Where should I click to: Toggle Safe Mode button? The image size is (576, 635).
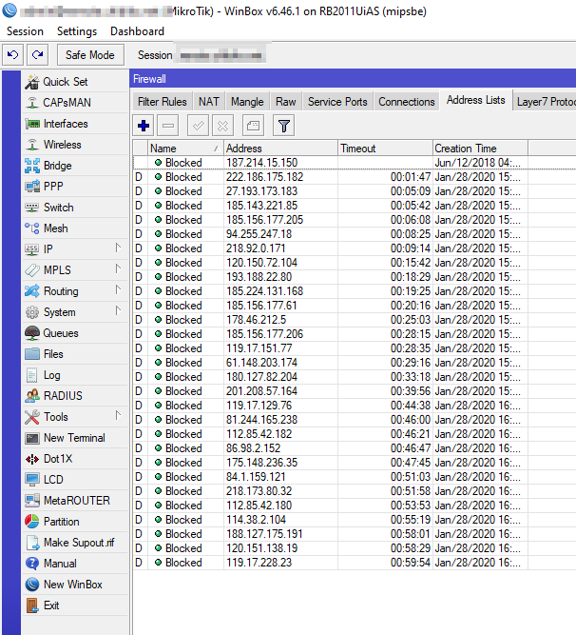click(x=90, y=54)
